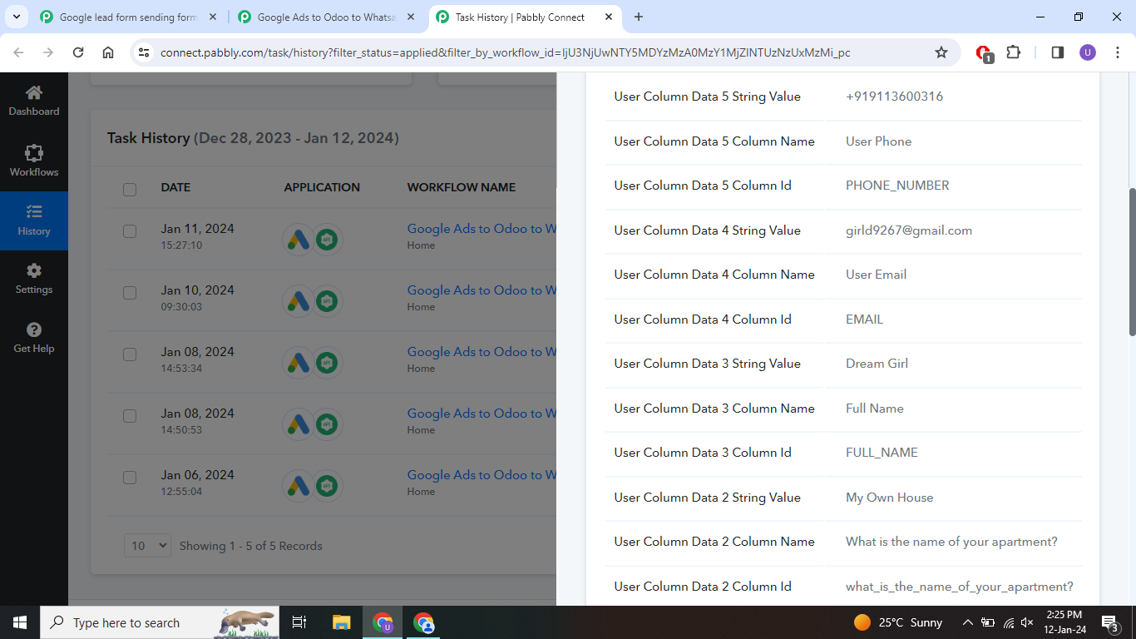Open Chrome three-dot menu

1117,52
